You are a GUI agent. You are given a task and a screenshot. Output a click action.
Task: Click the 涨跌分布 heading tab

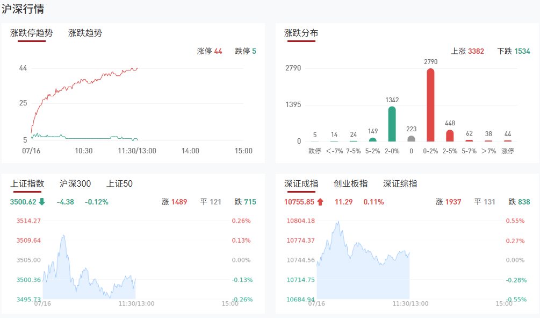click(301, 33)
